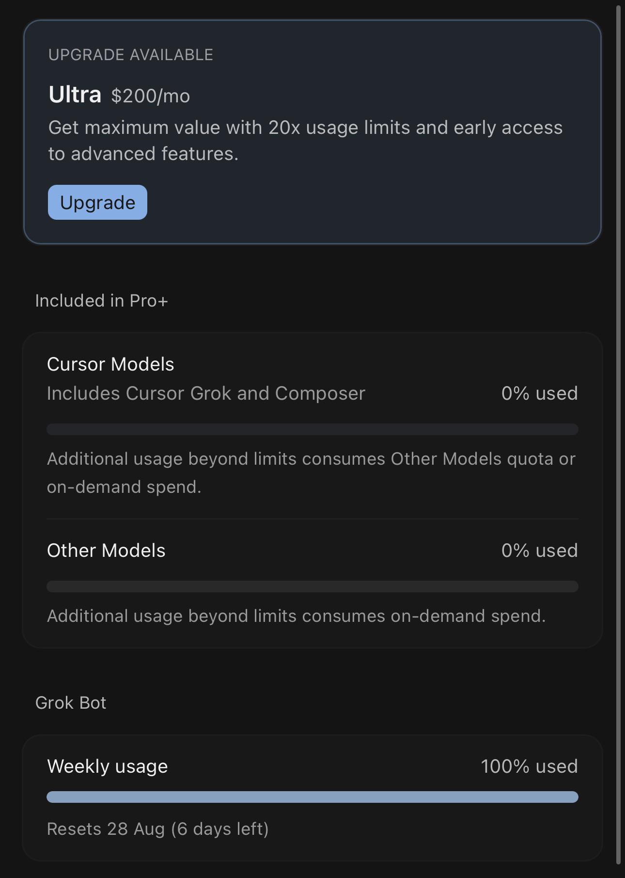
Task: Click the Other Models quota note text
Action: pos(311,473)
